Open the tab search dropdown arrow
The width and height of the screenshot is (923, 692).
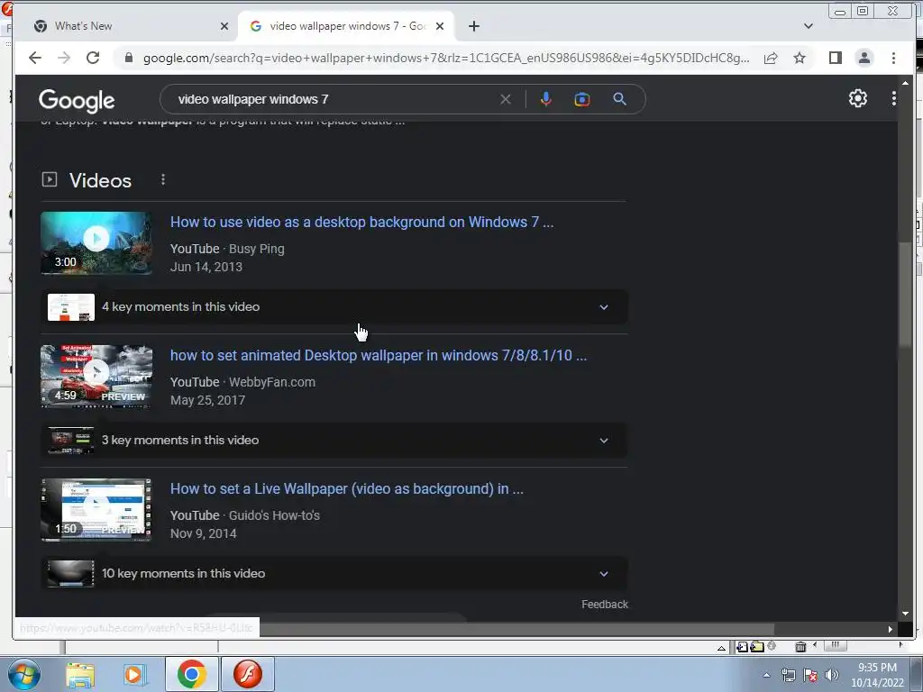point(809,26)
